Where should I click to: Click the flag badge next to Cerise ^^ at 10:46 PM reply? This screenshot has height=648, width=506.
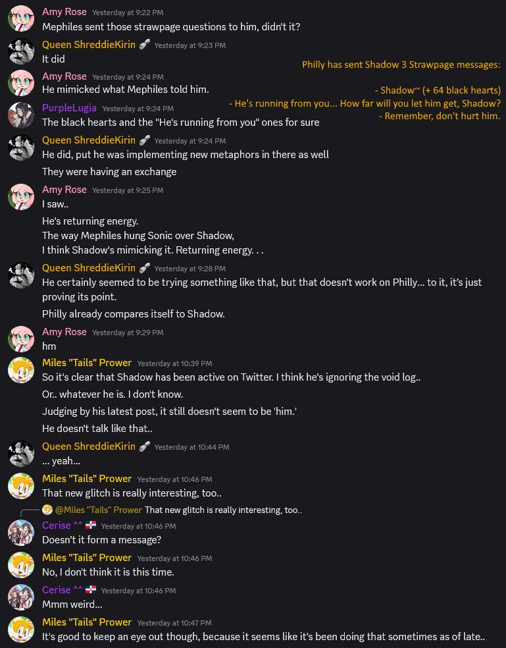coord(91,526)
